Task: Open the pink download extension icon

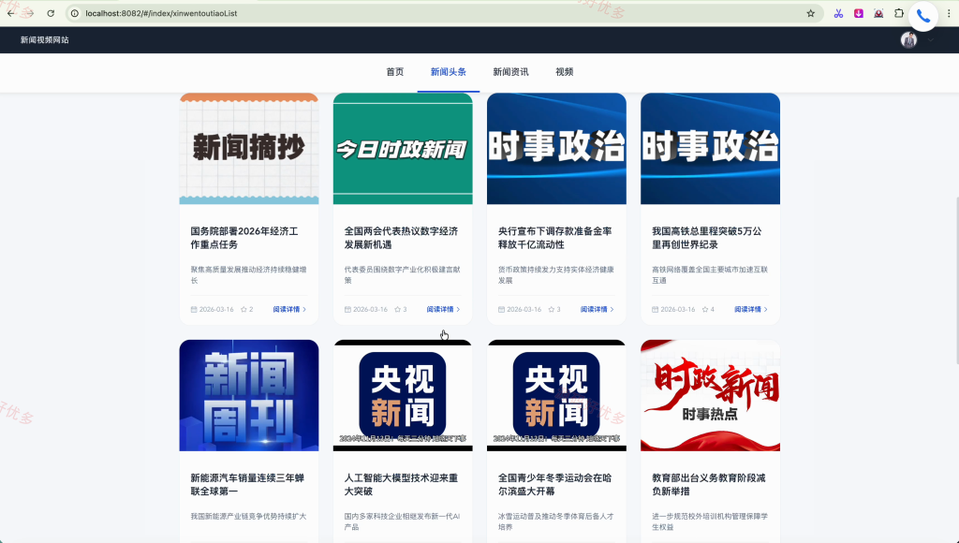Action: [x=859, y=13]
